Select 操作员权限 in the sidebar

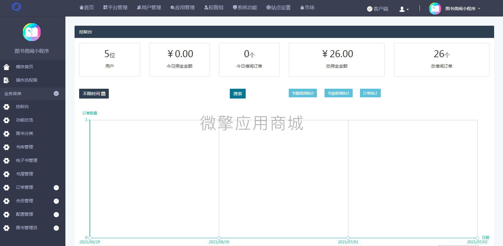point(27,80)
